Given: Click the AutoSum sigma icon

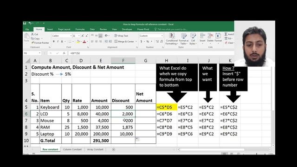Looking at the screenshot, I should coord(226,34).
